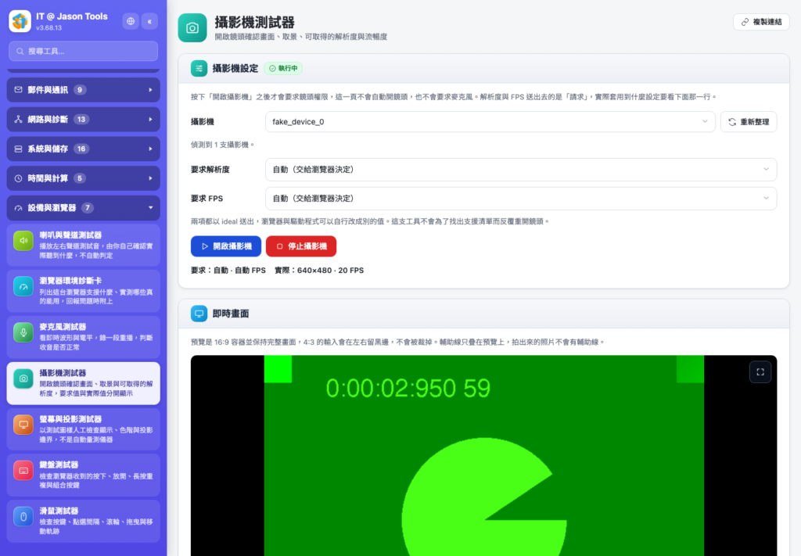Open 滑鼠測試器 tool
The height and width of the screenshot is (556, 801).
click(x=83, y=521)
